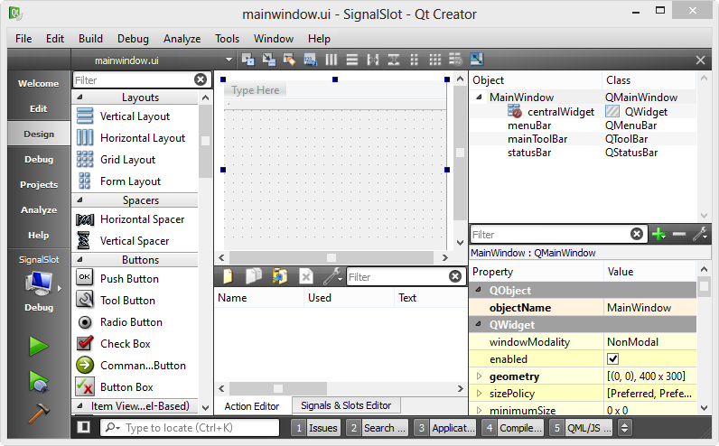Focus the Type to locate field

[x=190, y=428]
